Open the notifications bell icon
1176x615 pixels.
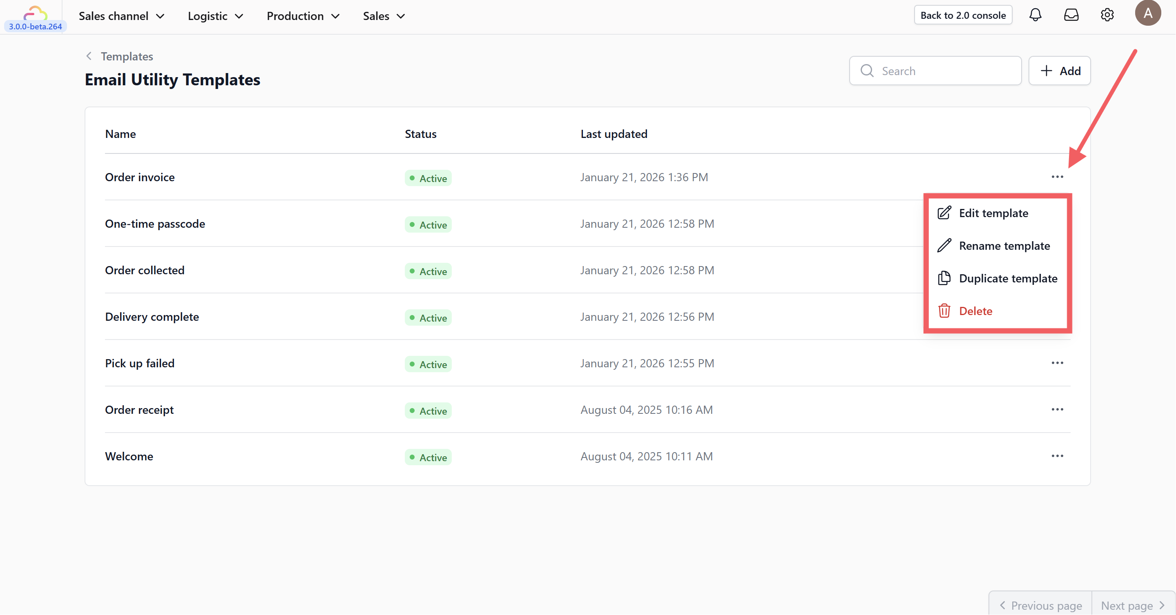click(x=1035, y=15)
